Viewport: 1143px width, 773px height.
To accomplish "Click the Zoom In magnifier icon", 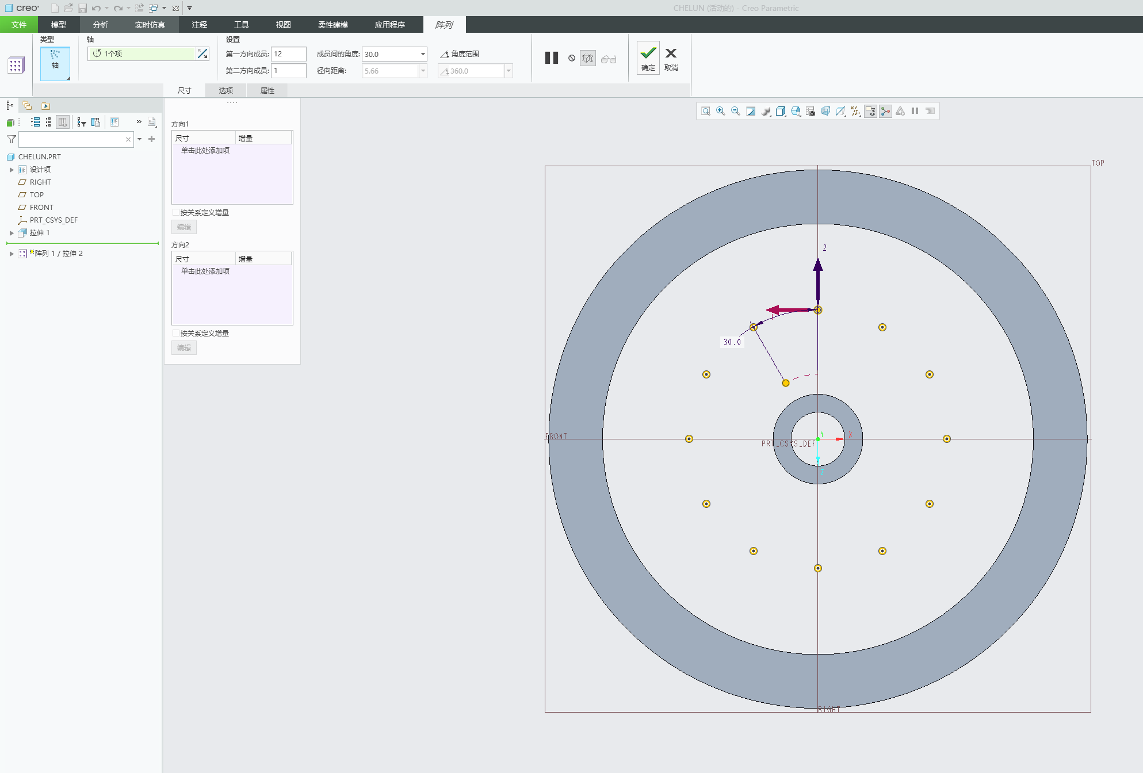I will coord(721,111).
